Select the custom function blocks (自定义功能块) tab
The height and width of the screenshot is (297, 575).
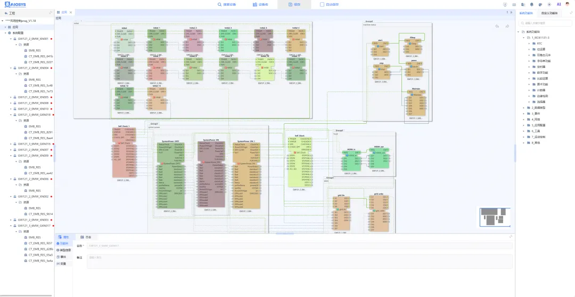(x=549, y=13)
